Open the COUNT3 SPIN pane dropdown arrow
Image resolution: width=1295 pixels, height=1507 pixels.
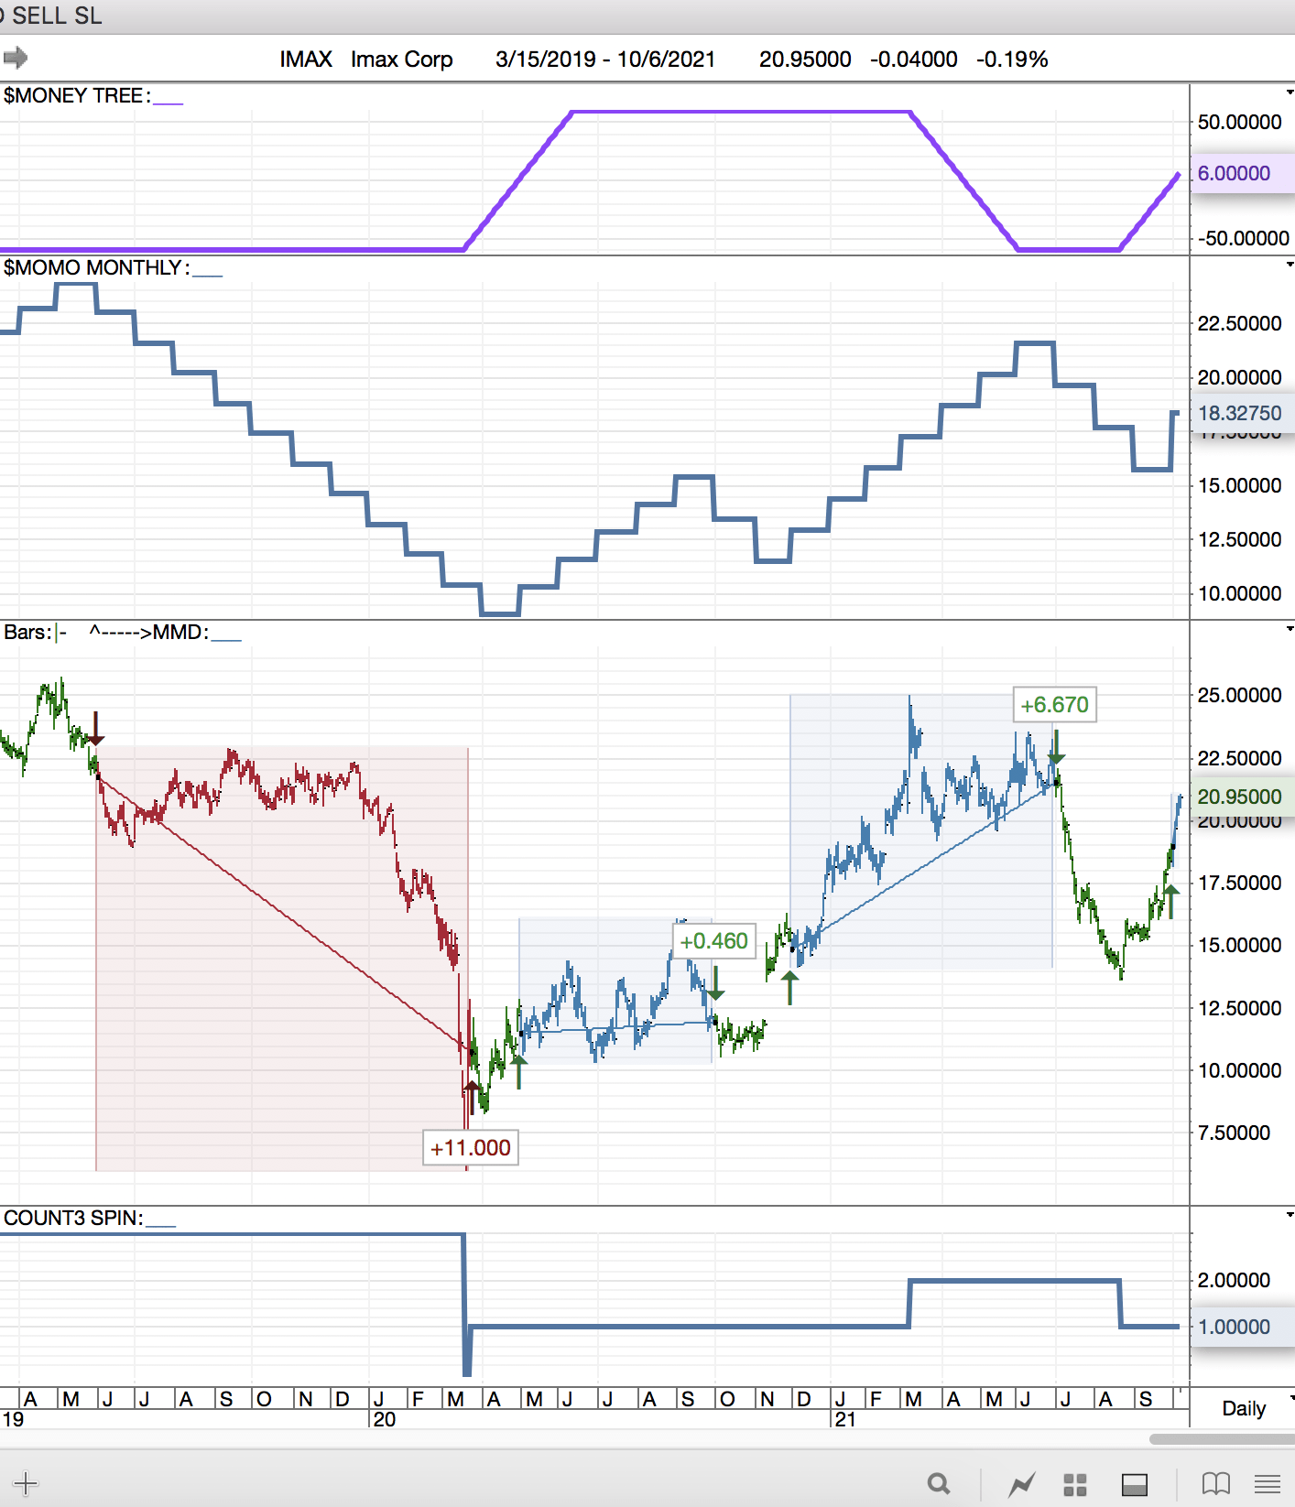point(1290,1215)
